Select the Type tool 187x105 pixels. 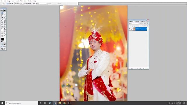[x=5, y=29]
